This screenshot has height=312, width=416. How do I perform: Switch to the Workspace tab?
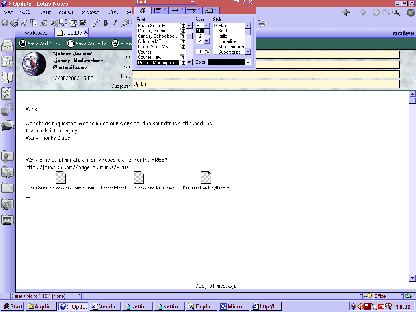36,33
